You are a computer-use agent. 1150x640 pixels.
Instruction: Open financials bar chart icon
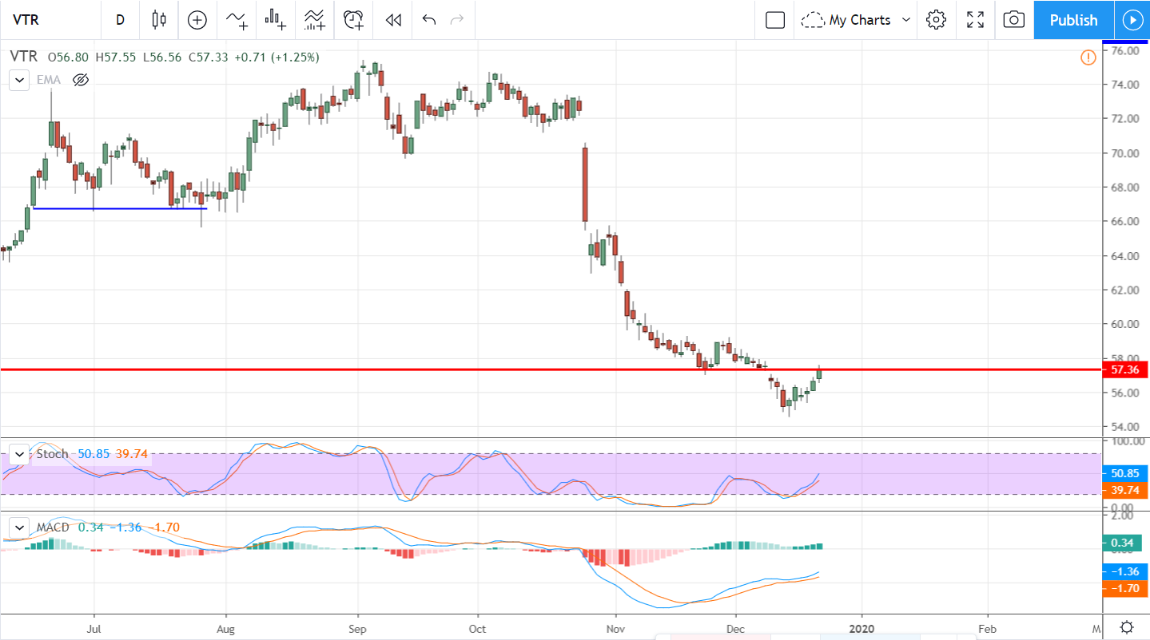point(277,20)
